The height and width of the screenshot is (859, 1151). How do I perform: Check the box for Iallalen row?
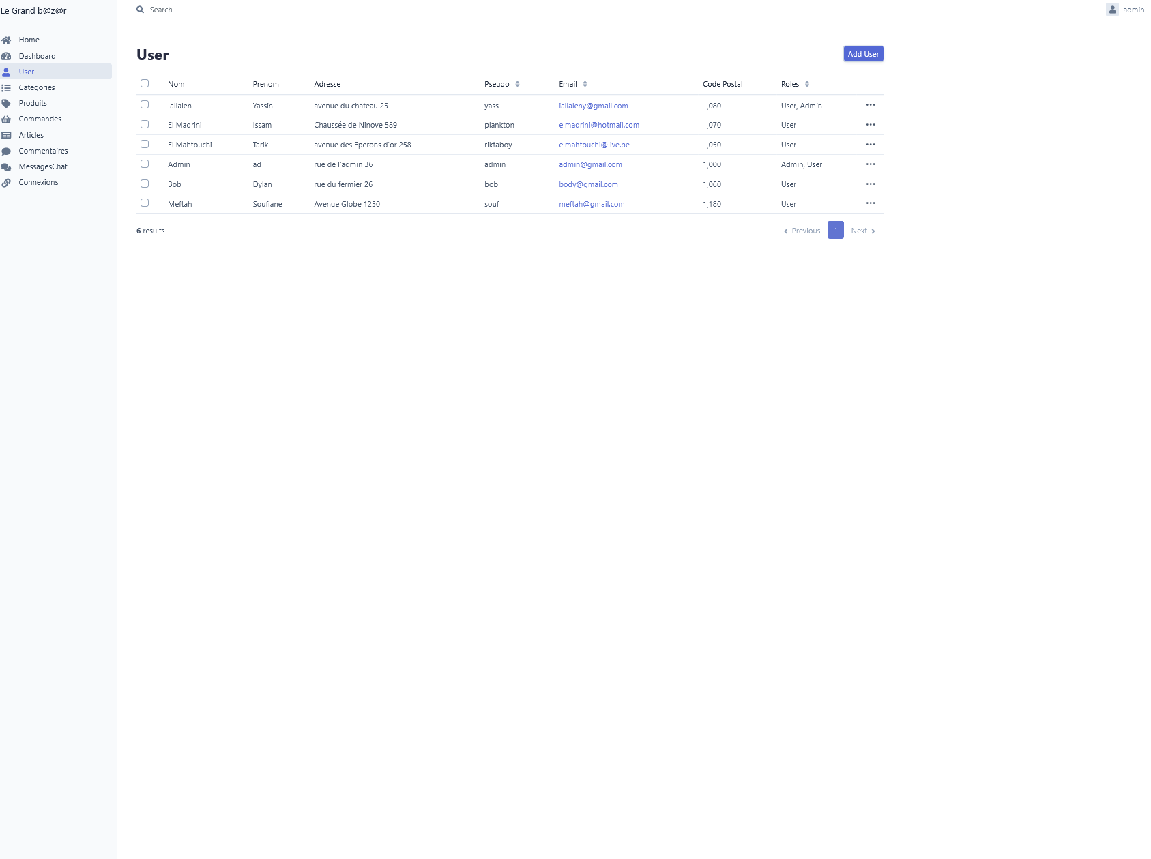pos(145,104)
